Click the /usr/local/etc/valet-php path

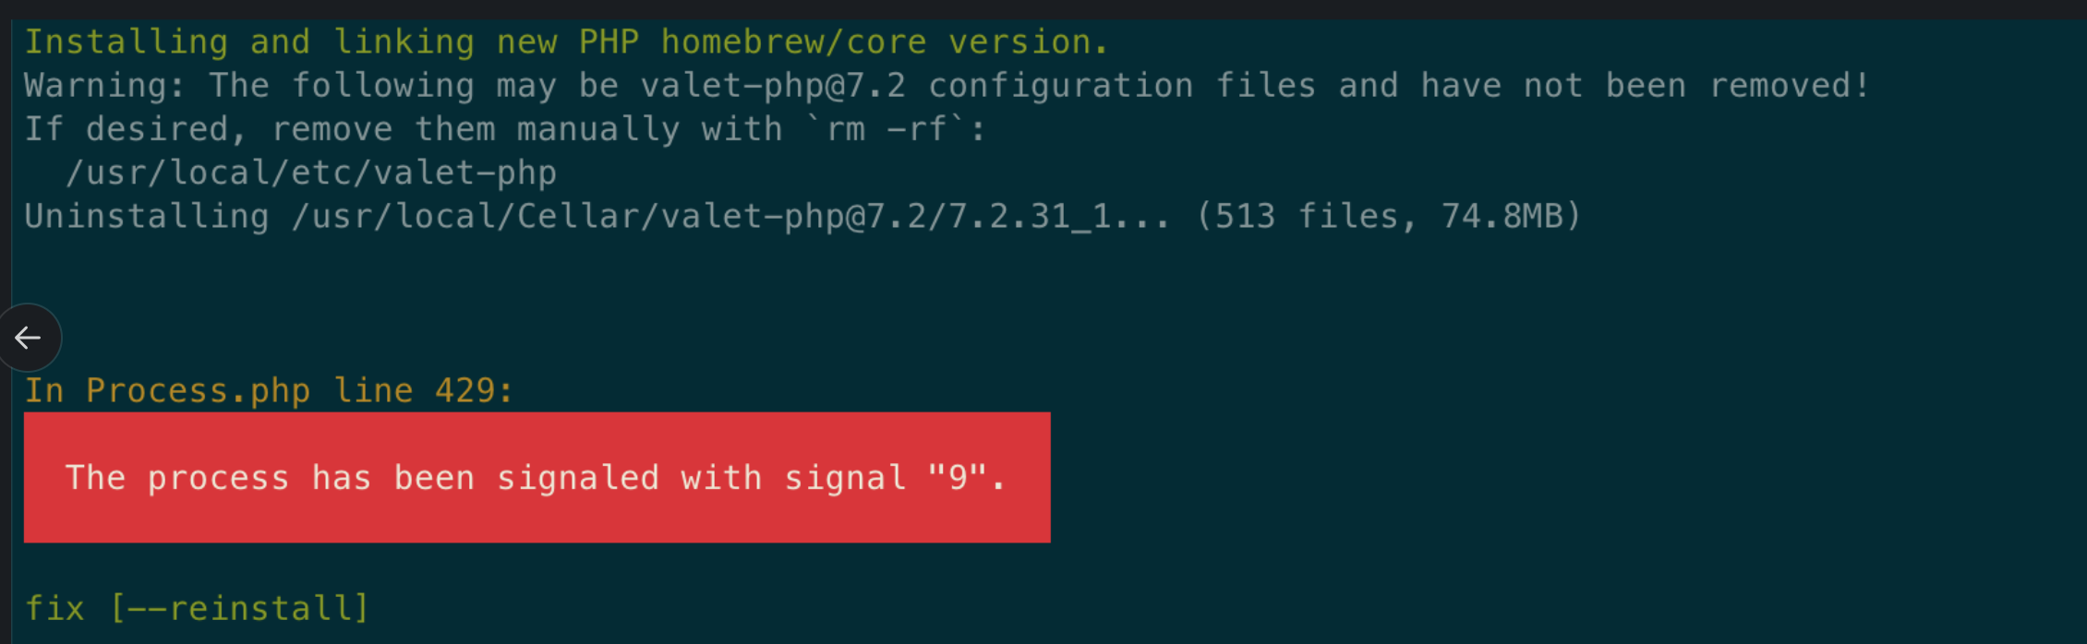311,173
